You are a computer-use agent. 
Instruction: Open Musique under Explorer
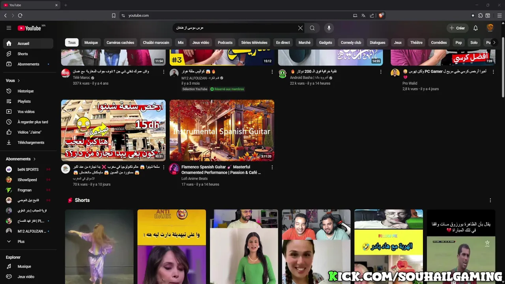[27, 266]
